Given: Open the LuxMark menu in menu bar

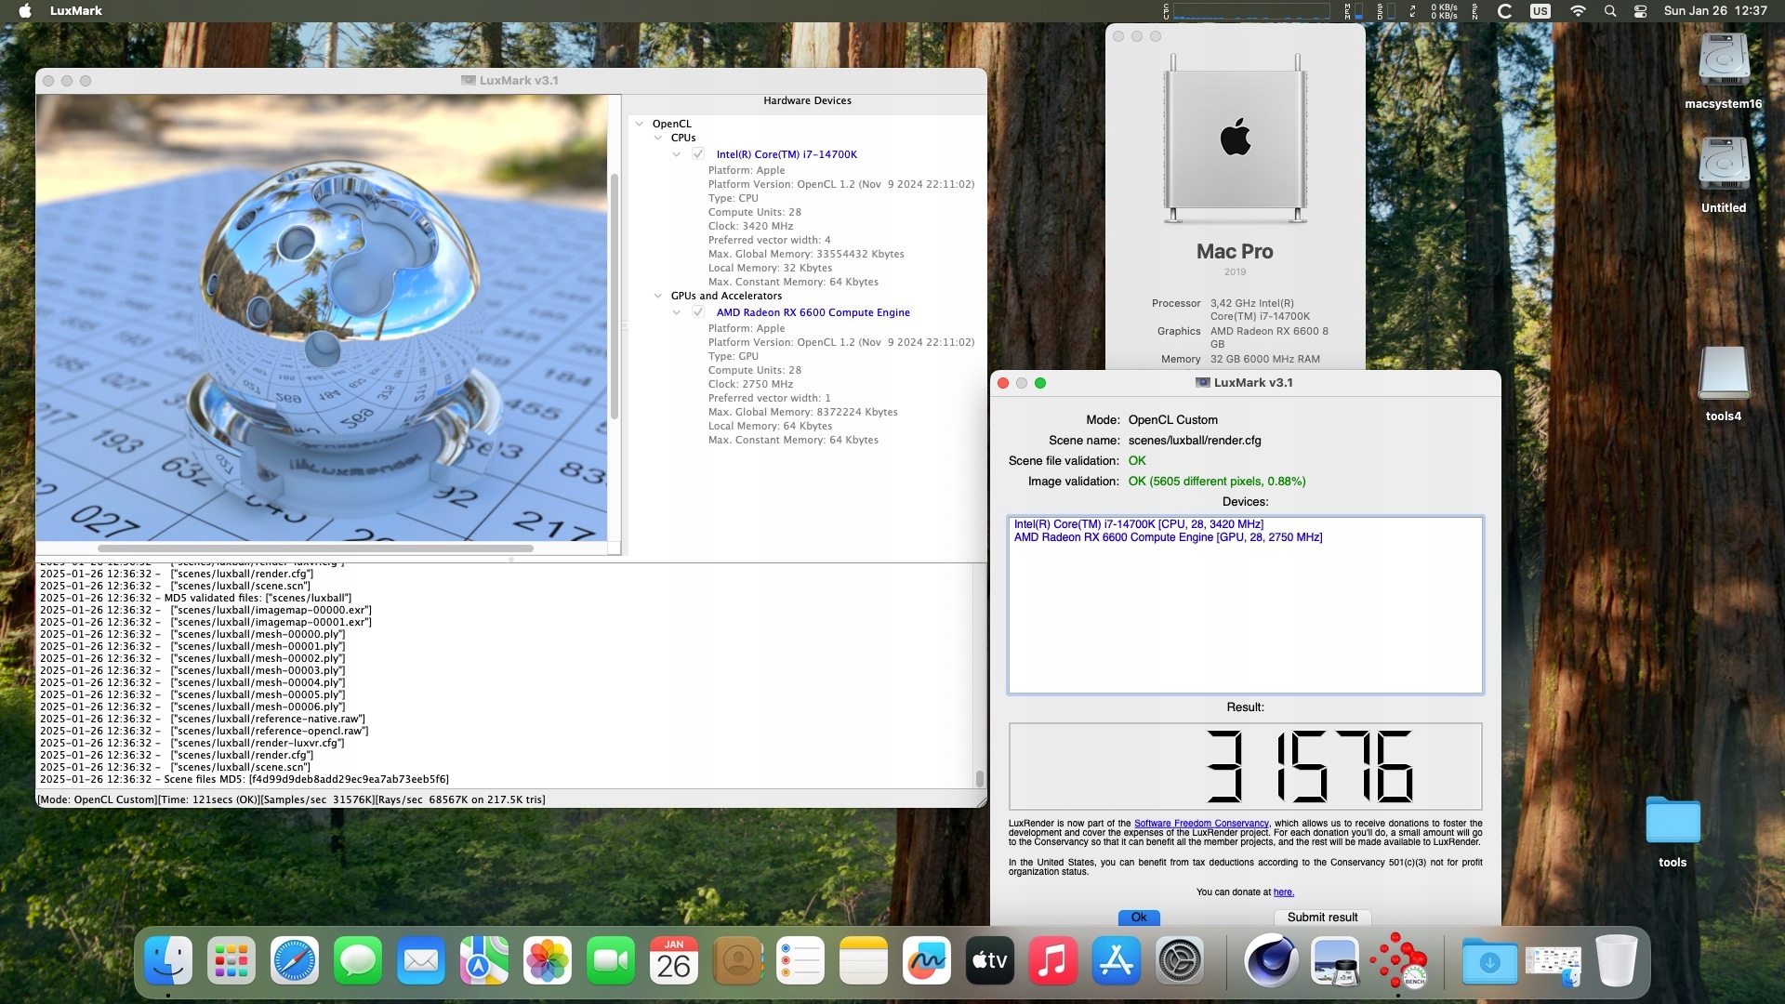Looking at the screenshot, I should click(x=76, y=11).
